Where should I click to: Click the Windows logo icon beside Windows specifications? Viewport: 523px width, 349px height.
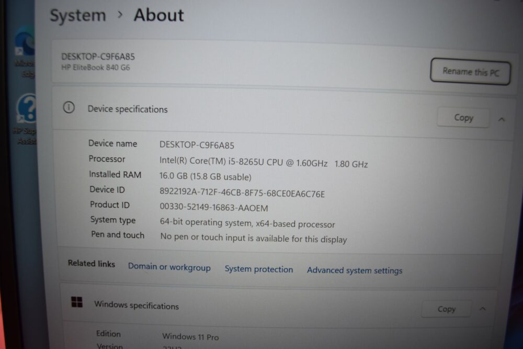pos(77,302)
